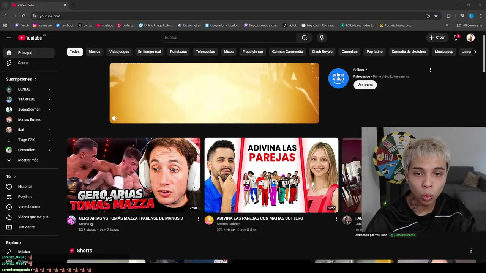
Task: Open the tab search dropdown arrow
Action: [x=5, y=5]
